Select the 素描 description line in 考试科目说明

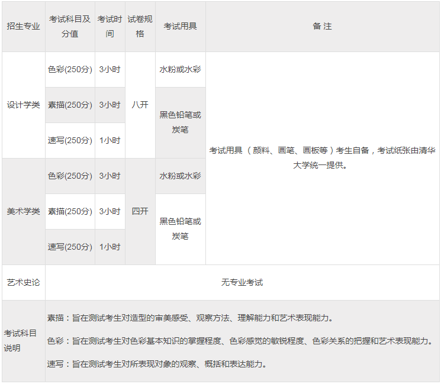[190, 318]
